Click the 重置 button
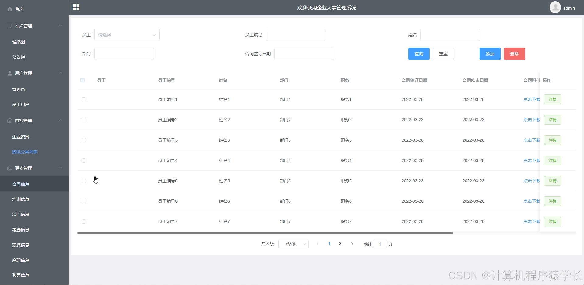584x285 pixels. coord(443,54)
